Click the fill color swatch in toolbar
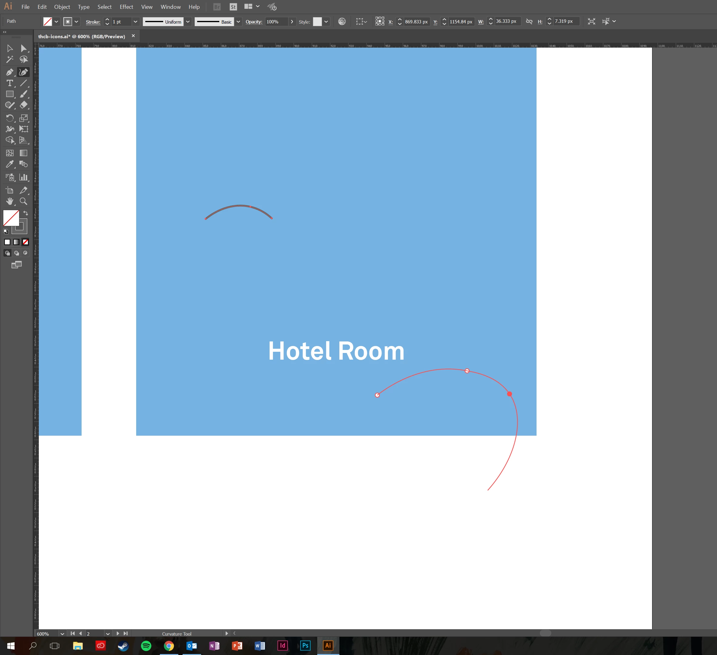The height and width of the screenshot is (655, 717). pyautogui.click(x=11, y=218)
